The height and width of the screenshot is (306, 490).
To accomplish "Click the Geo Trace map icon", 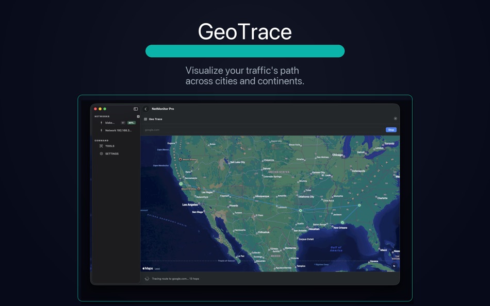I will (x=145, y=119).
